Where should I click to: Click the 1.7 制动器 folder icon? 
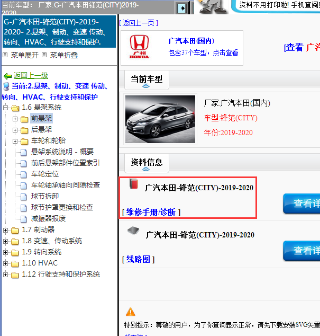[15, 231]
